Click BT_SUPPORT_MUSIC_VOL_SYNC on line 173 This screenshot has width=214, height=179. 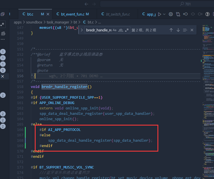point(67,167)
